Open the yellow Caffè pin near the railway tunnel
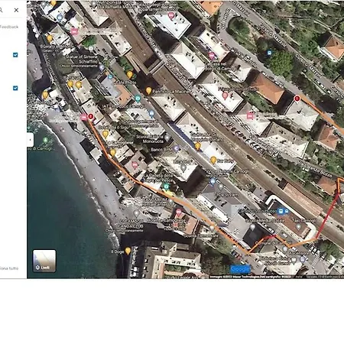This screenshot has width=344, height=344. click(130, 75)
